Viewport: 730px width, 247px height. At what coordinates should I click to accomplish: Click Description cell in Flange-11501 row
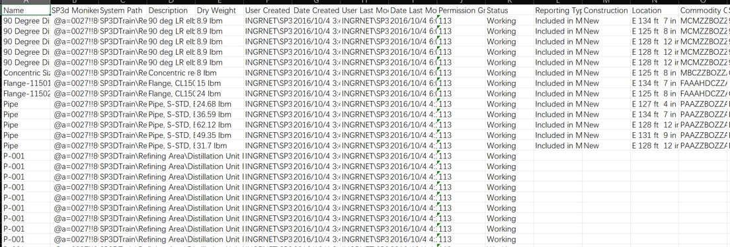point(171,83)
